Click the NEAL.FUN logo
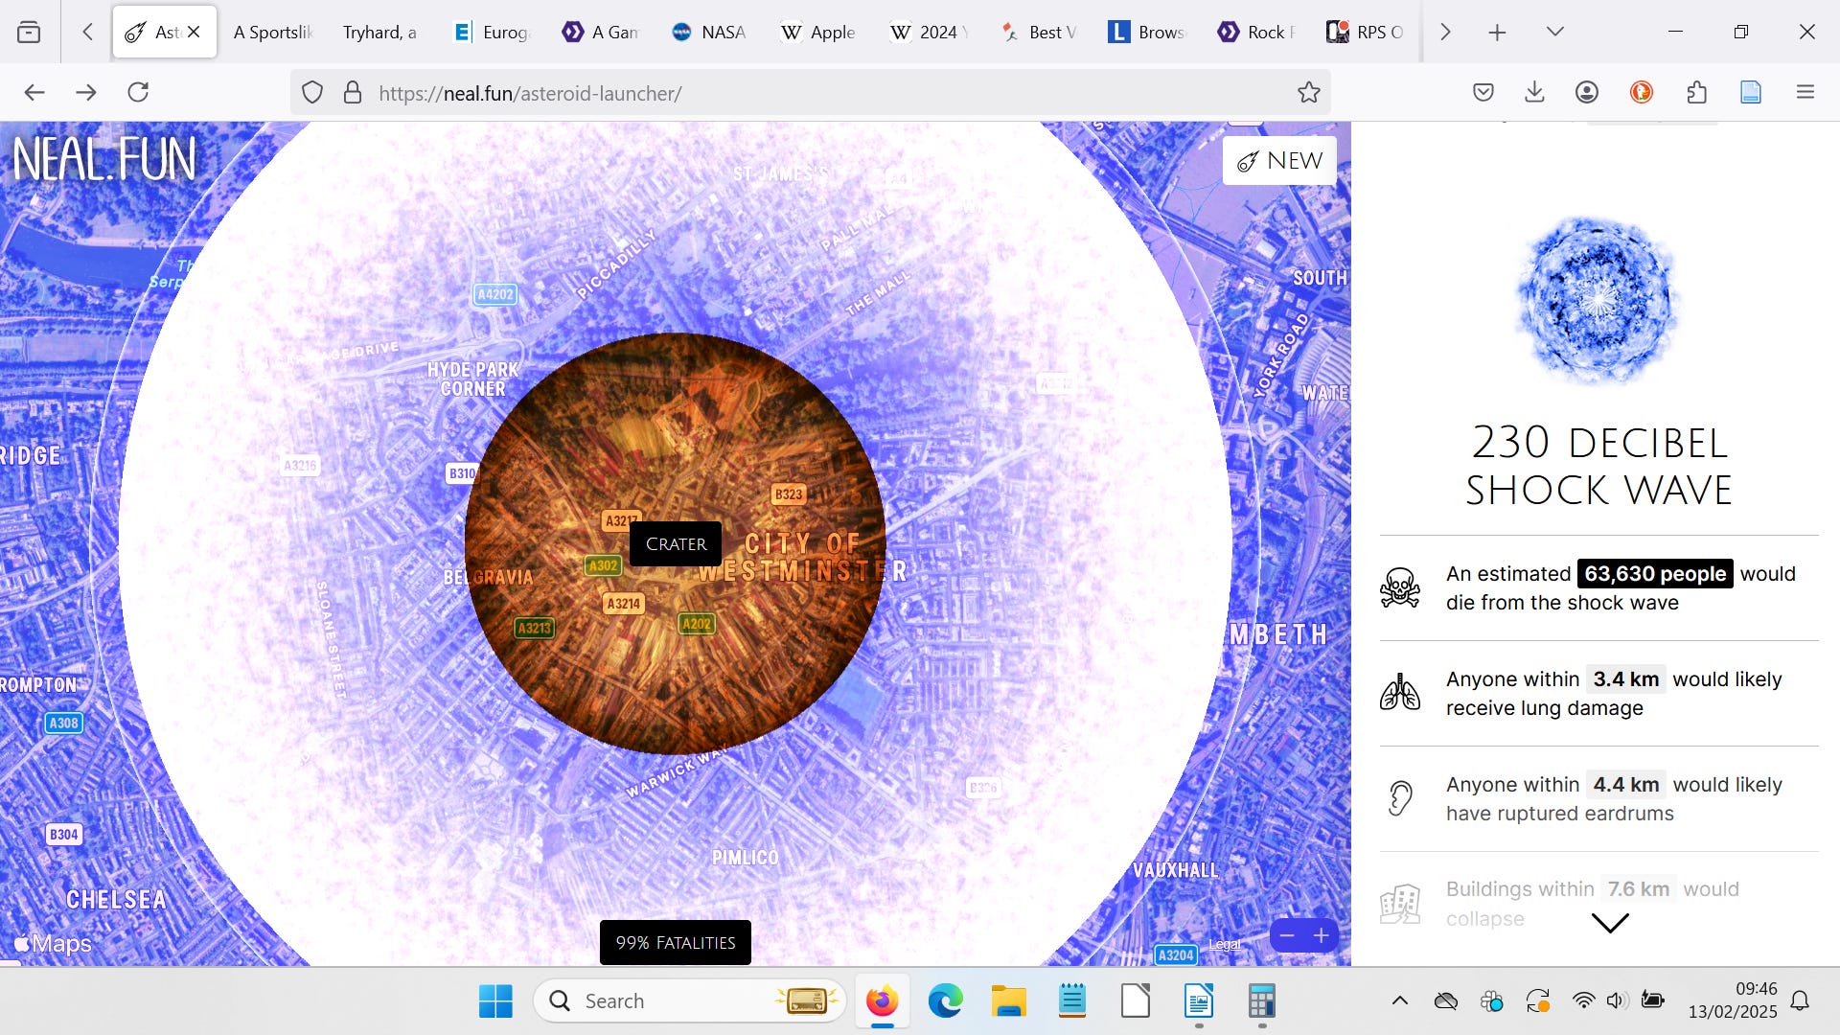Viewport: 1840px width, 1035px height. 103,159
